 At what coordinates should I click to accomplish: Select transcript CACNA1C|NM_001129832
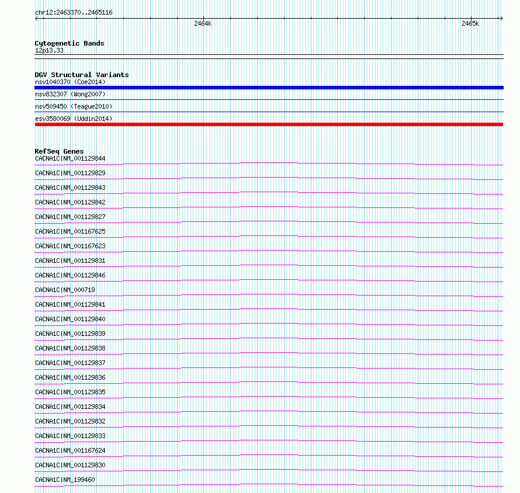click(x=70, y=421)
